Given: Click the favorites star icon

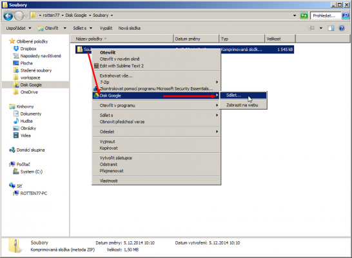Looking at the screenshot, I should point(12,41).
